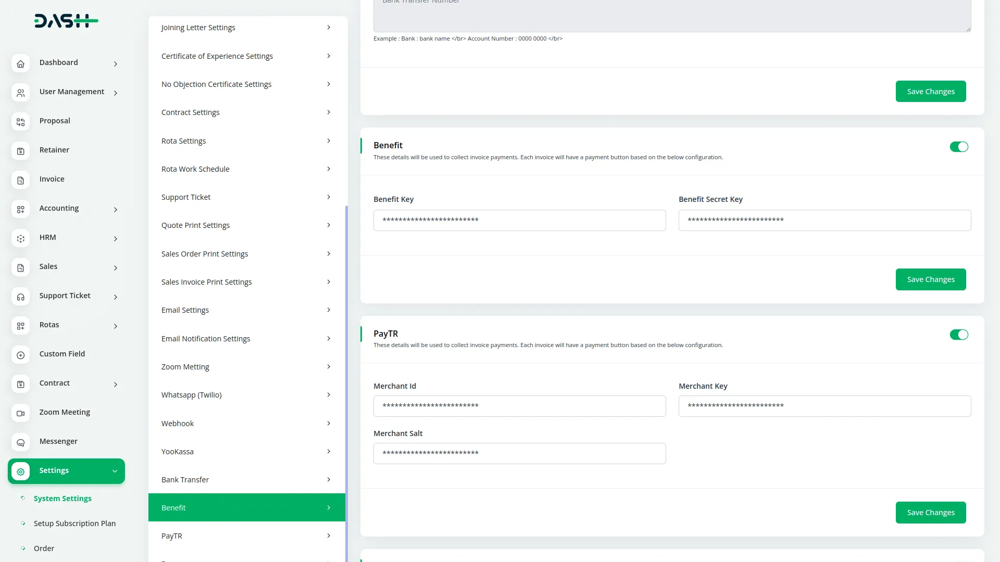
Task: Click the User Management people icon
Action: point(20,93)
